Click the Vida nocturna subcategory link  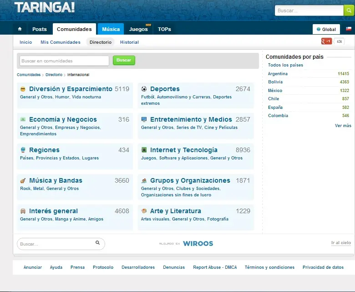click(x=86, y=97)
